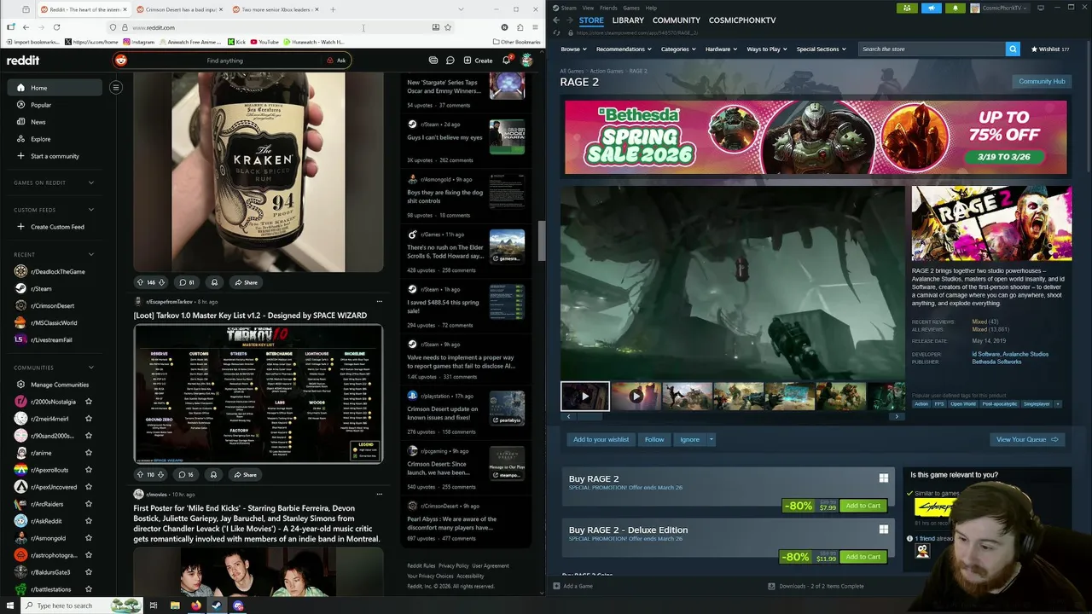The width and height of the screenshot is (1092, 614).
Task: Open Steam View menu
Action: (x=588, y=8)
